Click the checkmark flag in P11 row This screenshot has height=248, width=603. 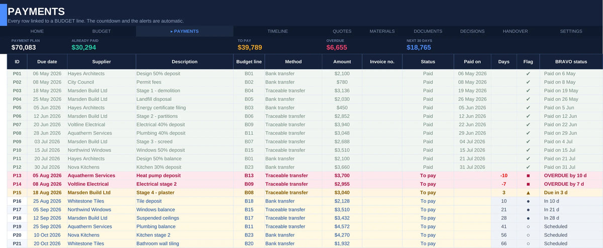click(x=528, y=159)
